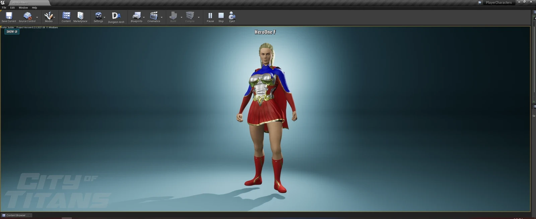The width and height of the screenshot is (536, 219).
Task: Pause the running play session
Action: (x=210, y=17)
